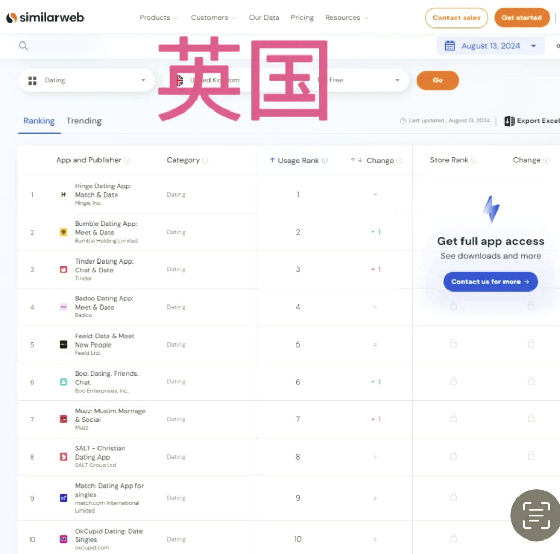Image resolution: width=560 pixels, height=554 pixels.
Task: Open OkCupid Dating: Date Singles
Action: (x=108, y=535)
